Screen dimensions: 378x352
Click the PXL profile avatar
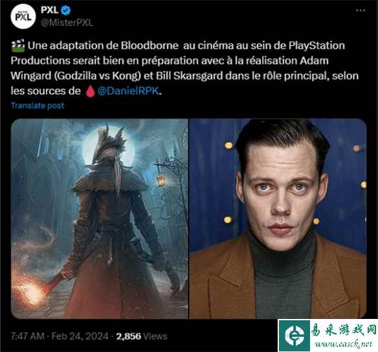point(23,16)
